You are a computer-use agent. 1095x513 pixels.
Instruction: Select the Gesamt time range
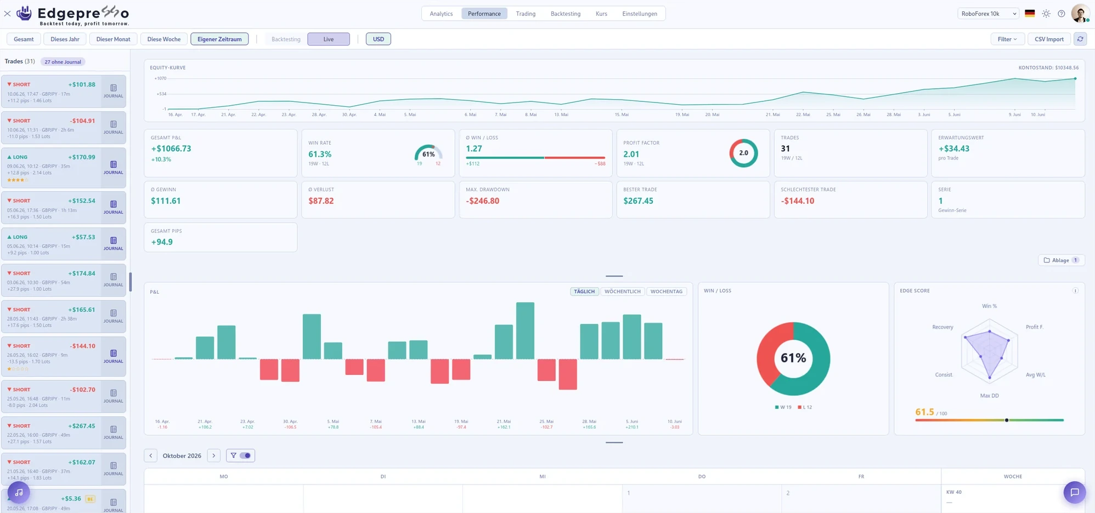point(24,39)
